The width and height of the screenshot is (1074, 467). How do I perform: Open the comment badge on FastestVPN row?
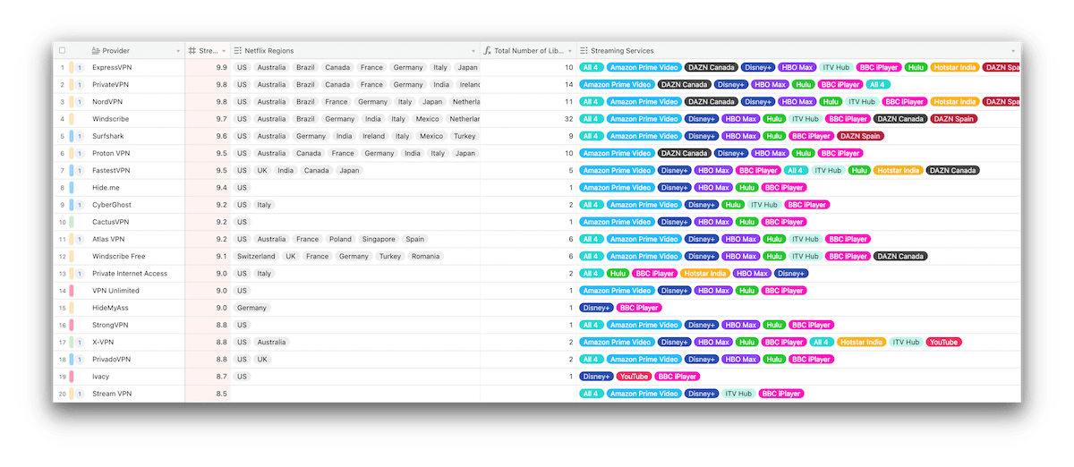click(79, 171)
